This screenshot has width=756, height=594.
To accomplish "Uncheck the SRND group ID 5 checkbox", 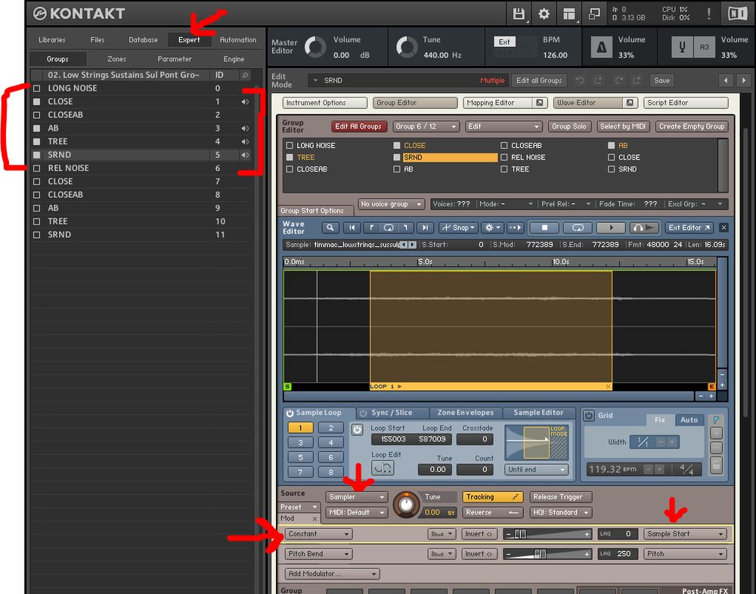I will coord(36,155).
